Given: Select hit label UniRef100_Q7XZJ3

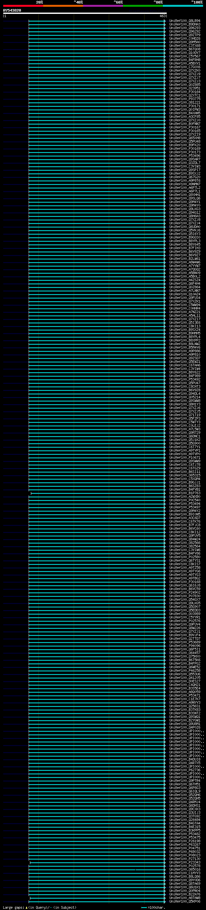Looking at the screenshot, I should pos(184,81).
